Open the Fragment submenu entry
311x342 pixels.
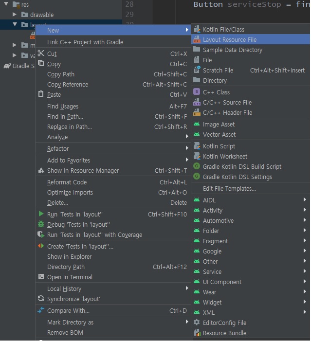point(251,241)
